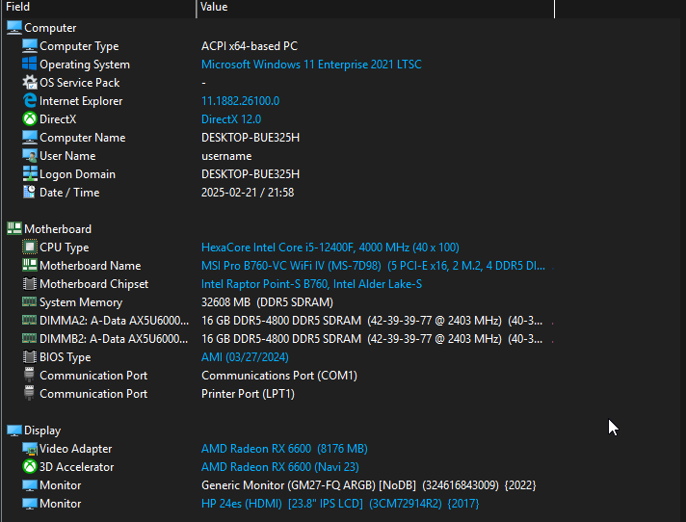Image resolution: width=686 pixels, height=522 pixels.
Task: Select the 'ACPI x64-based PC' value
Action: coord(250,46)
